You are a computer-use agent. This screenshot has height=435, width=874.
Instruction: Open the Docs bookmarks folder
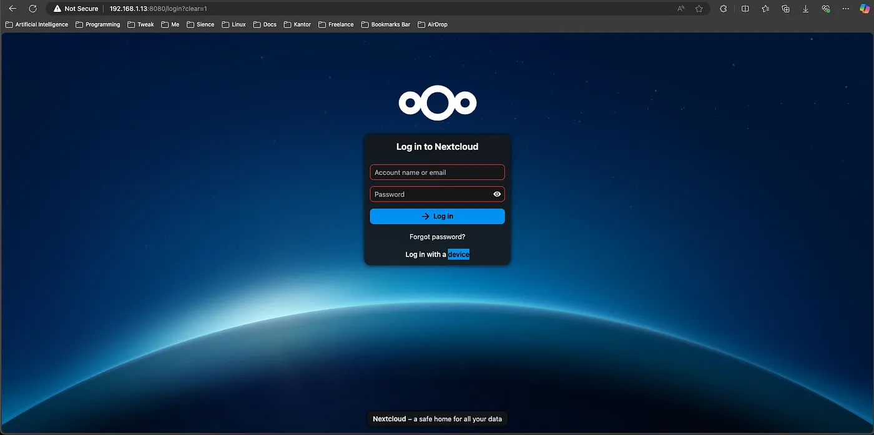[265, 24]
